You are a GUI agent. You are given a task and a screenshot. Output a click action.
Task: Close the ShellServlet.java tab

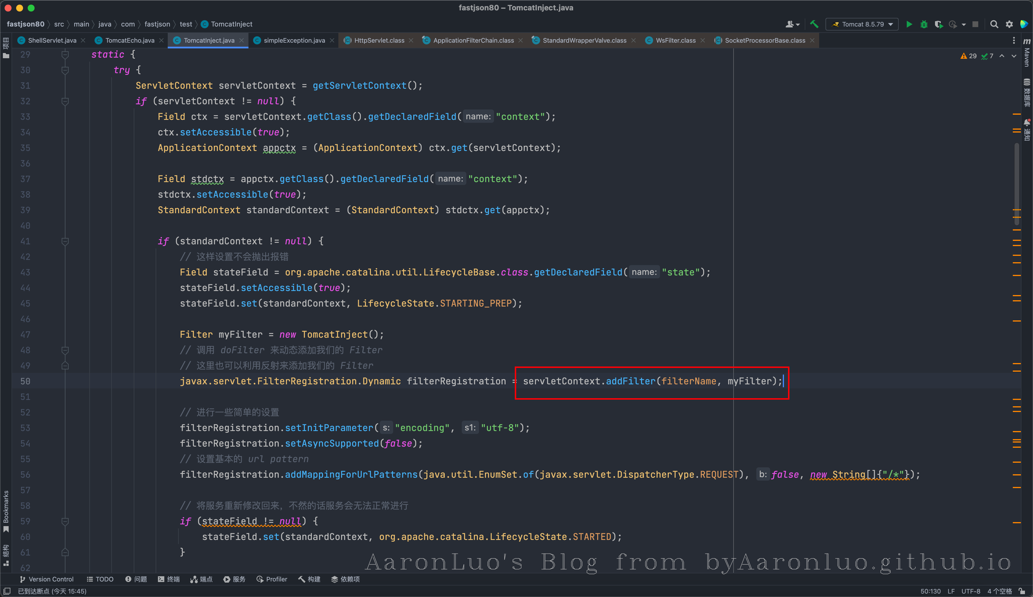pyautogui.click(x=83, y=40)
